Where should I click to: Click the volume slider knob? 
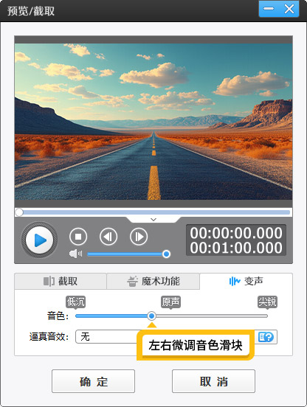pyautogui.click(x=166, y=254)
